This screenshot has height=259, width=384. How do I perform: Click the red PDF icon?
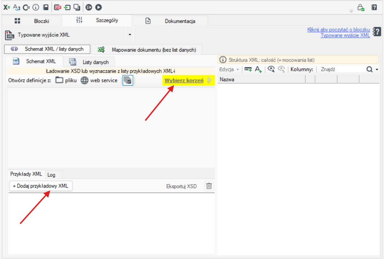pos(58,7)
